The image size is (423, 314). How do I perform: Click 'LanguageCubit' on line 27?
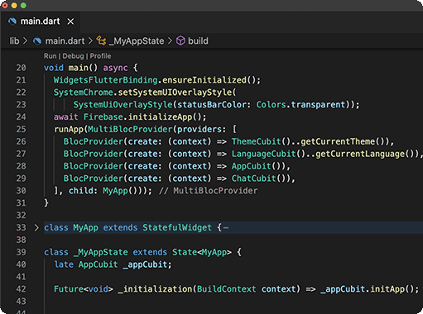click(263, 154)
